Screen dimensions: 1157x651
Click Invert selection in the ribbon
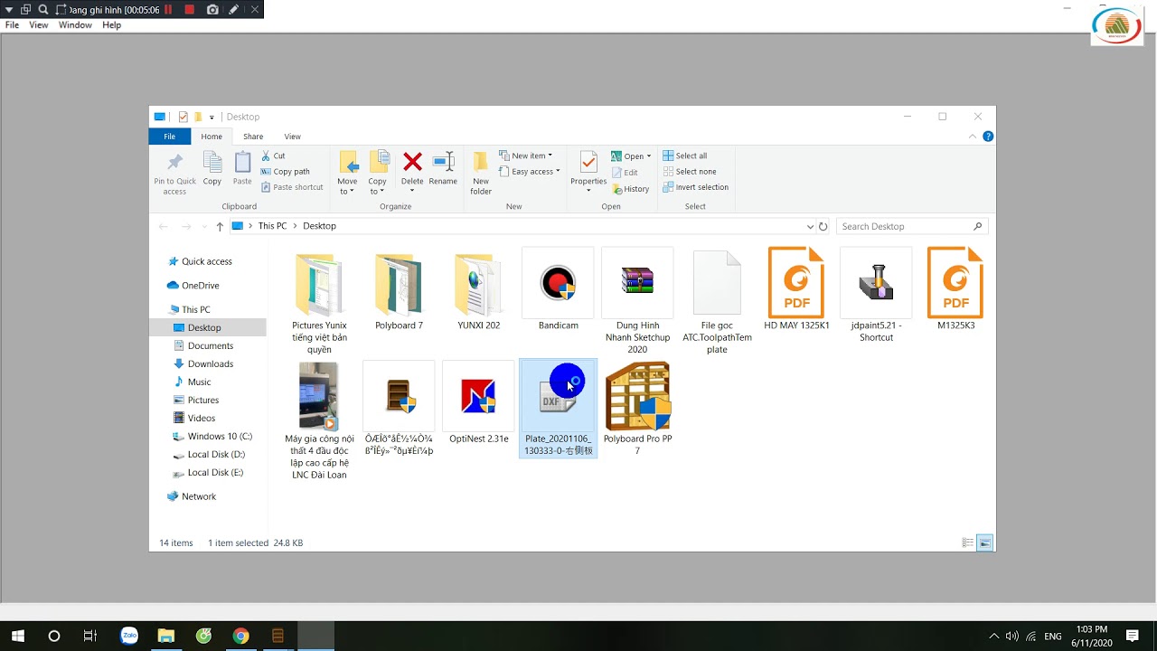point(695,187)
